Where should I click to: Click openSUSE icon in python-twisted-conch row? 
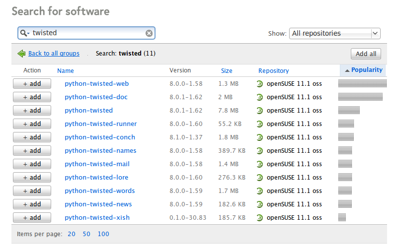click(260, 137)
